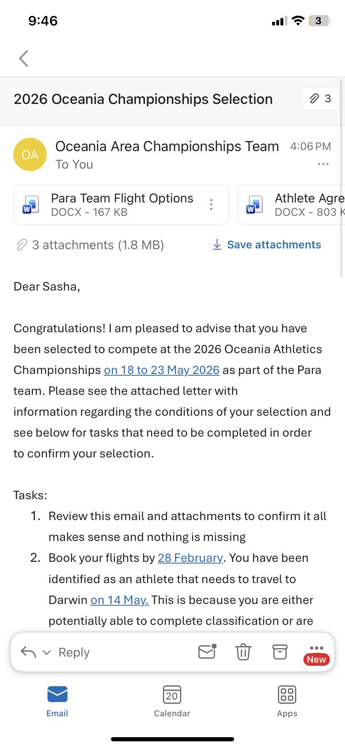
Task: Open the more actions New menu
Action: 316,653
